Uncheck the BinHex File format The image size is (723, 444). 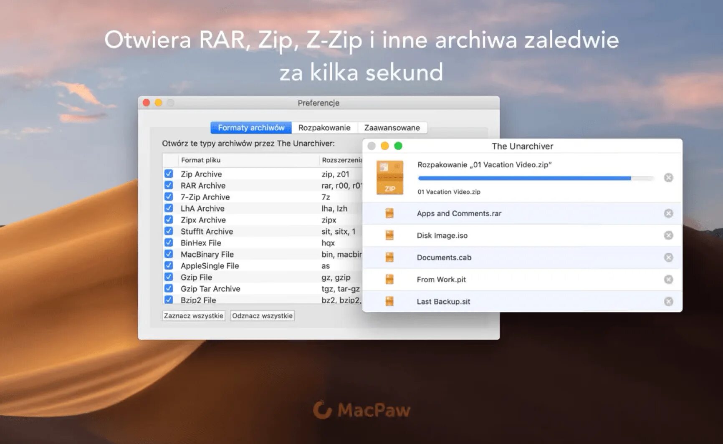(x=169, y=242)
